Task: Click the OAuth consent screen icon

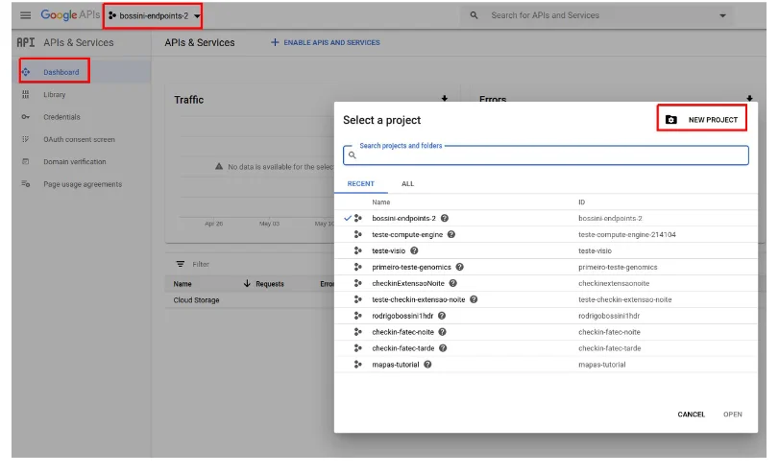Action: point(26,139)
